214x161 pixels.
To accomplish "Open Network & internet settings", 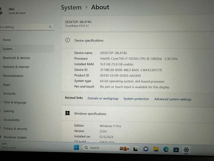I will click(x=16, y=67).
